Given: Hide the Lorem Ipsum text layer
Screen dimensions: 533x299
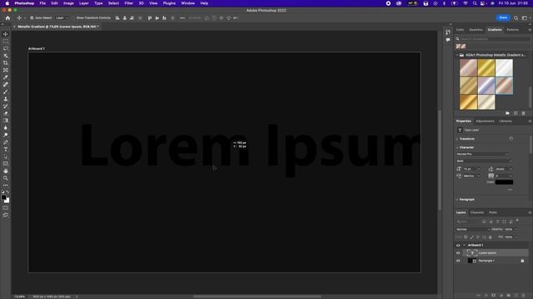Looking at the screenshot, I should [x=458, y=252].
